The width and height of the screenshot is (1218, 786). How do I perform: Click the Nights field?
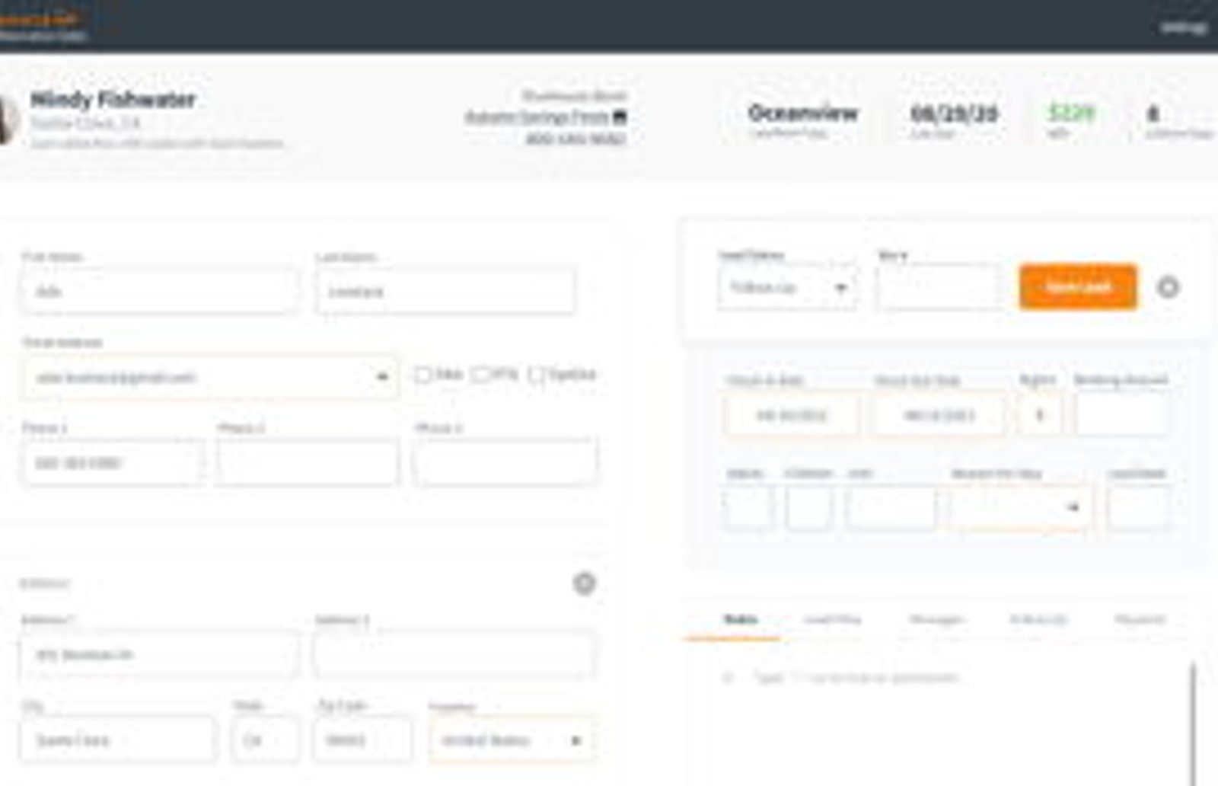point(1039,415)
